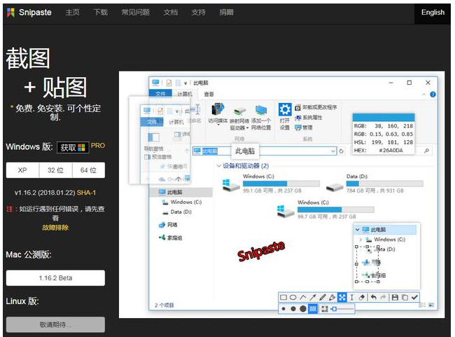This screenshot has height=337, width=455.
Task: Open the 主页 navigation item
Action: [73, 12]
